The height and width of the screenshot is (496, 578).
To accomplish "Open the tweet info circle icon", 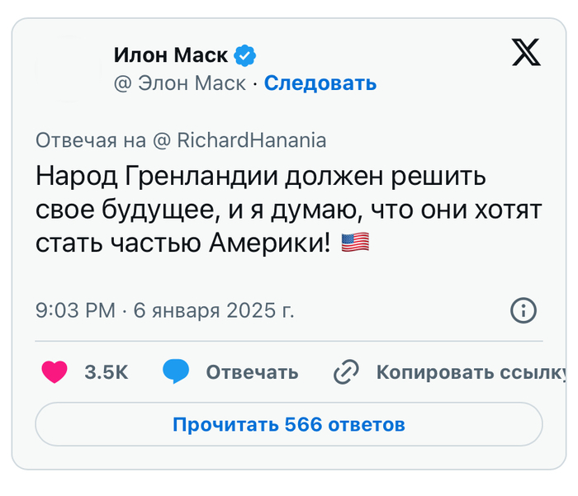I will coord(524,311).
